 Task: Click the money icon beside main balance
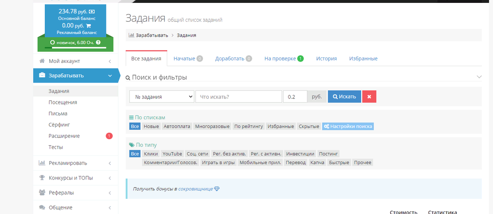coord(92,12)
